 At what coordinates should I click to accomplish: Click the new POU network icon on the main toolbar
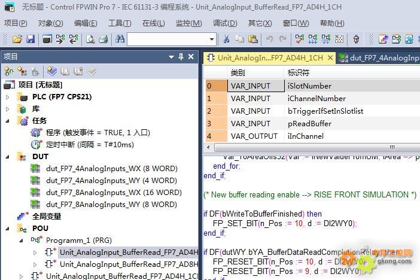(x=397, y=39)
